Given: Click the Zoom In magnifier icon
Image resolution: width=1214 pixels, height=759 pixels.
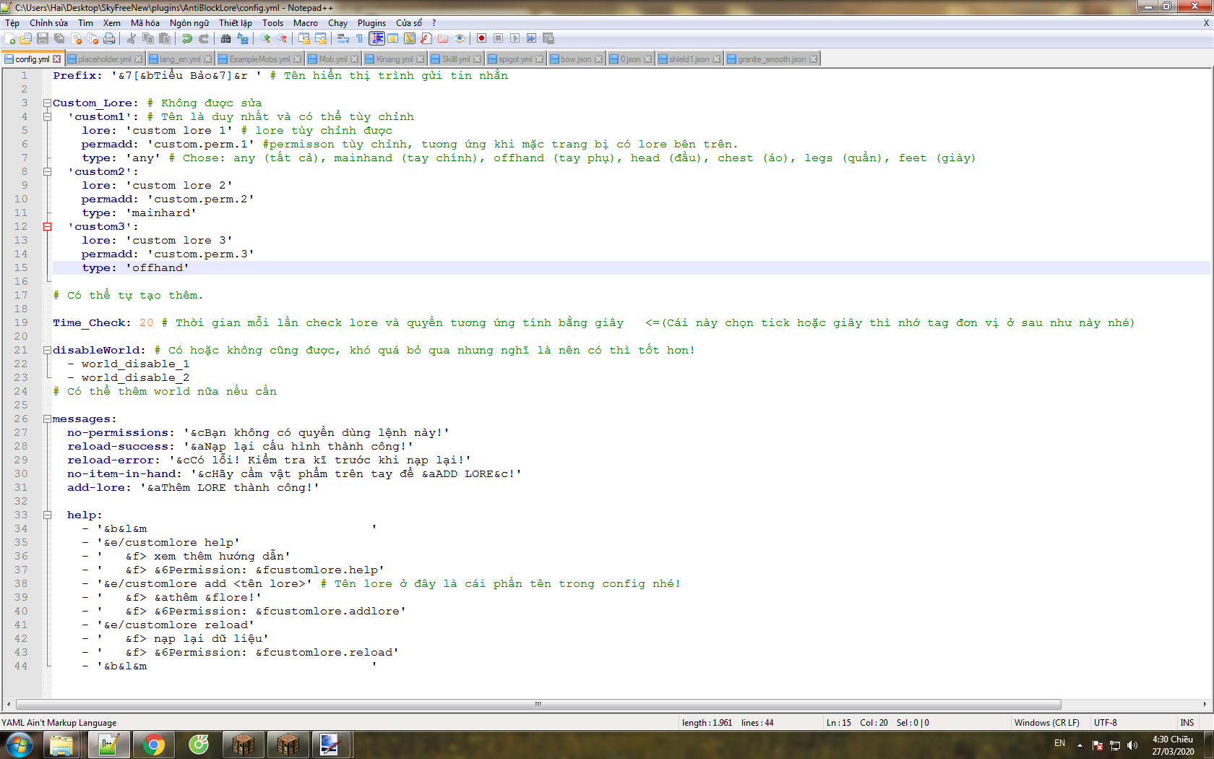Looking at the screenshot, I should pos(265,38).
